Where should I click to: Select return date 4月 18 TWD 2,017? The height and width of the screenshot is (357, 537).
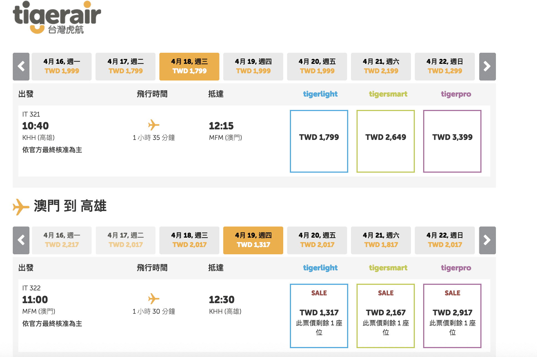coord(189,240)
